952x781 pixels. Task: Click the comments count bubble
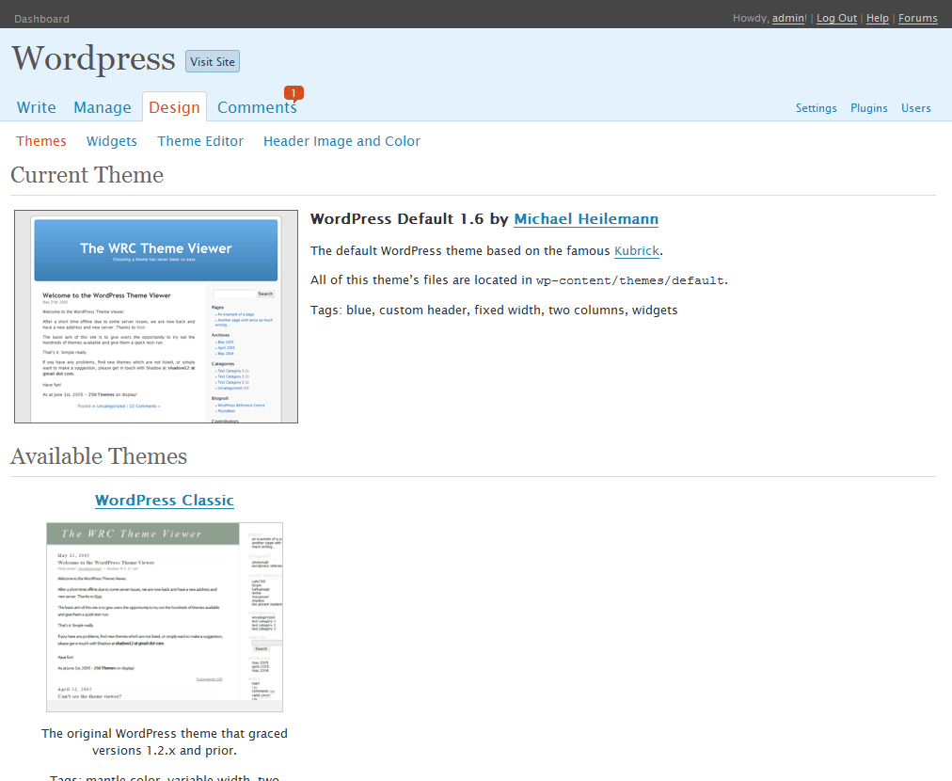point(294,93)
